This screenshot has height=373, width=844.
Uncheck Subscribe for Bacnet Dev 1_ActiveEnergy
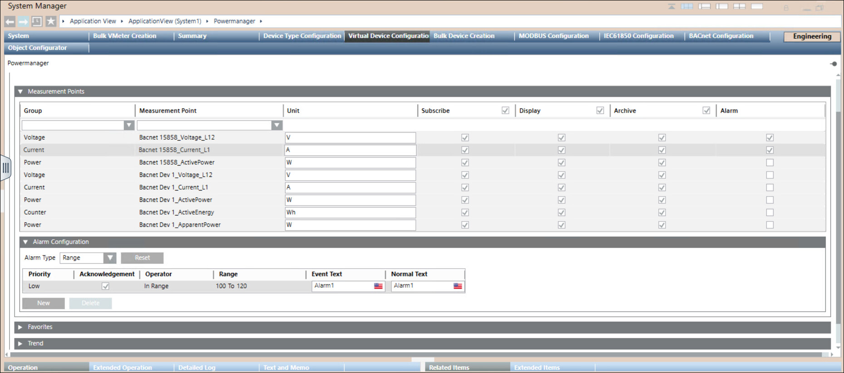pos(465,212)
